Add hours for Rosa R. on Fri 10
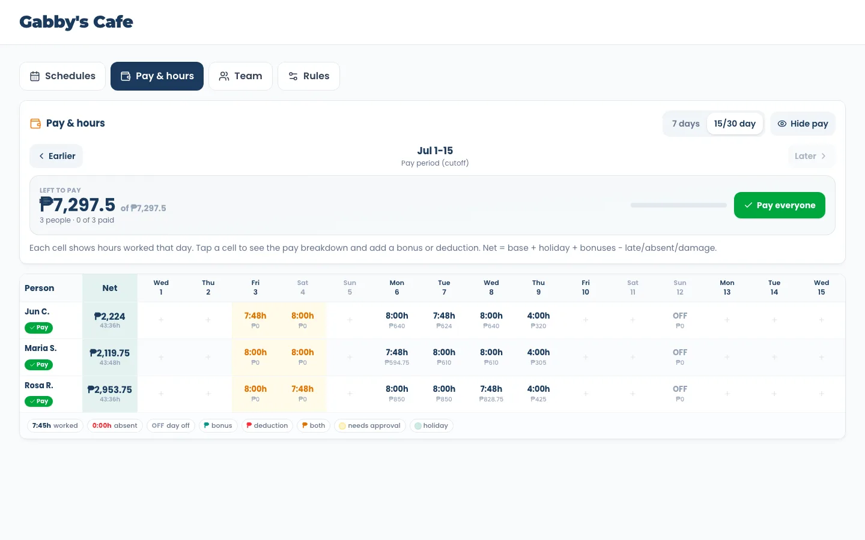The image size is (865, 540). point(586,394)
